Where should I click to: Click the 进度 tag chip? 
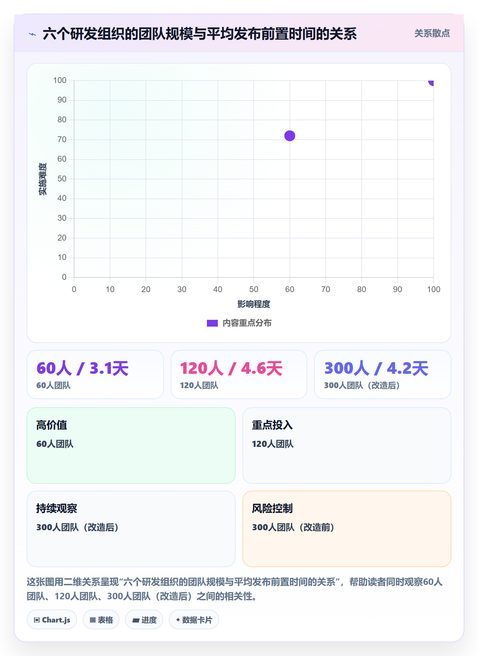[x=144, y=620]
